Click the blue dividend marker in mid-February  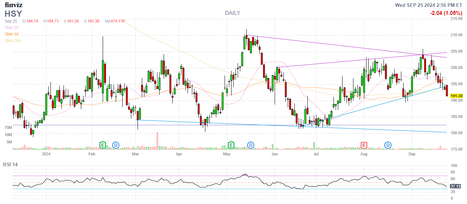pos(116,145)
